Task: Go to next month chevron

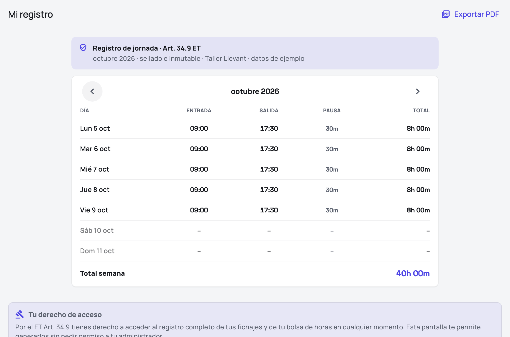Action: pos(418,91)
